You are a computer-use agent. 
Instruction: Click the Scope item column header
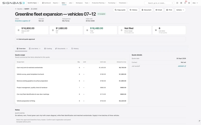(20, 62)
